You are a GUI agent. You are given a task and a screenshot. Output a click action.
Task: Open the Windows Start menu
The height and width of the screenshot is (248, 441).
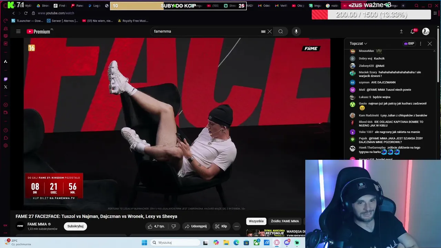pos(144,242)
